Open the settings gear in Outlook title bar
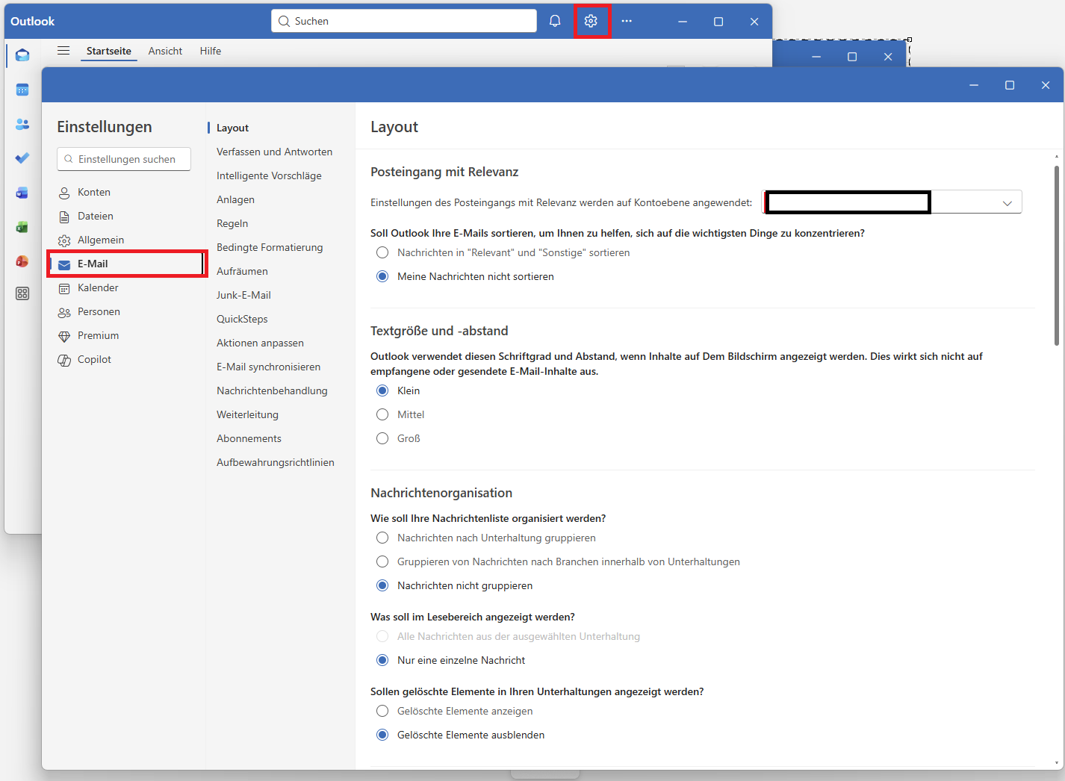This screenshot has width=1065, height=781. coord(591,21)
